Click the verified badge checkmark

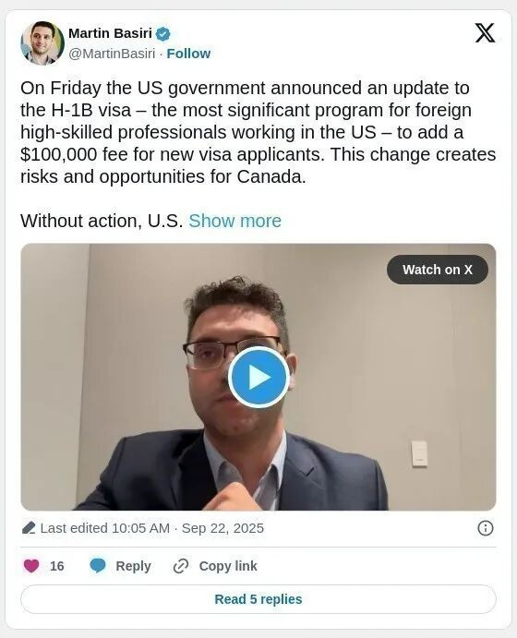coord(163,34)
